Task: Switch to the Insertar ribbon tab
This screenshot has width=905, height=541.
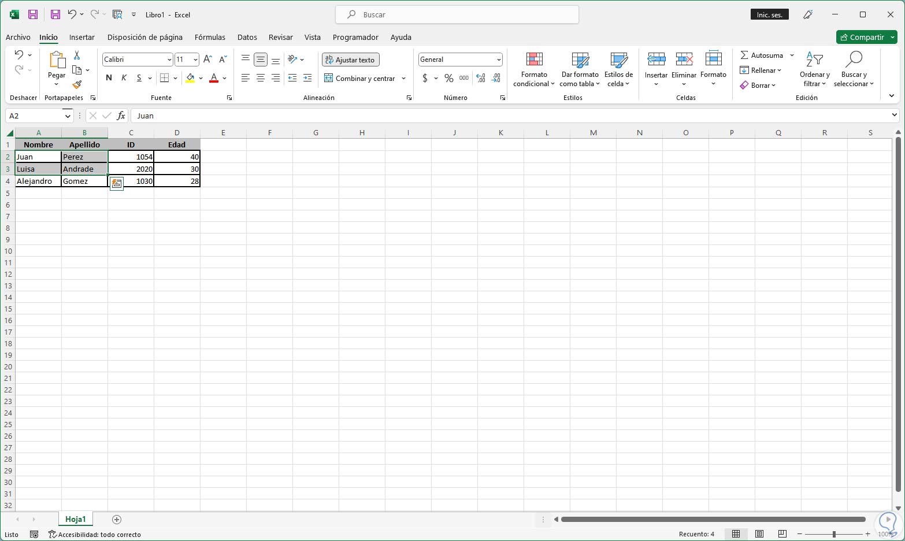Action: (x=81, y=37)
